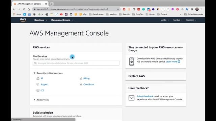This screenshot has width=216, height=121.
Task: Click the magnifier icon in Find Services
Action: coord(35,63)
